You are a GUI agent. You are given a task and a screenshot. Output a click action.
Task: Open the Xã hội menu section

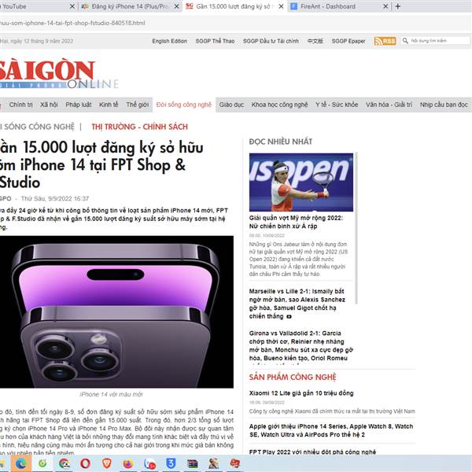tap(49, 105)
